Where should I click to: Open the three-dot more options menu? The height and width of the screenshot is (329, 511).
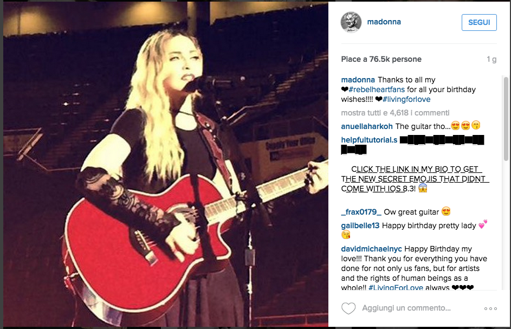pyautogui.click(x=490, y=308)
